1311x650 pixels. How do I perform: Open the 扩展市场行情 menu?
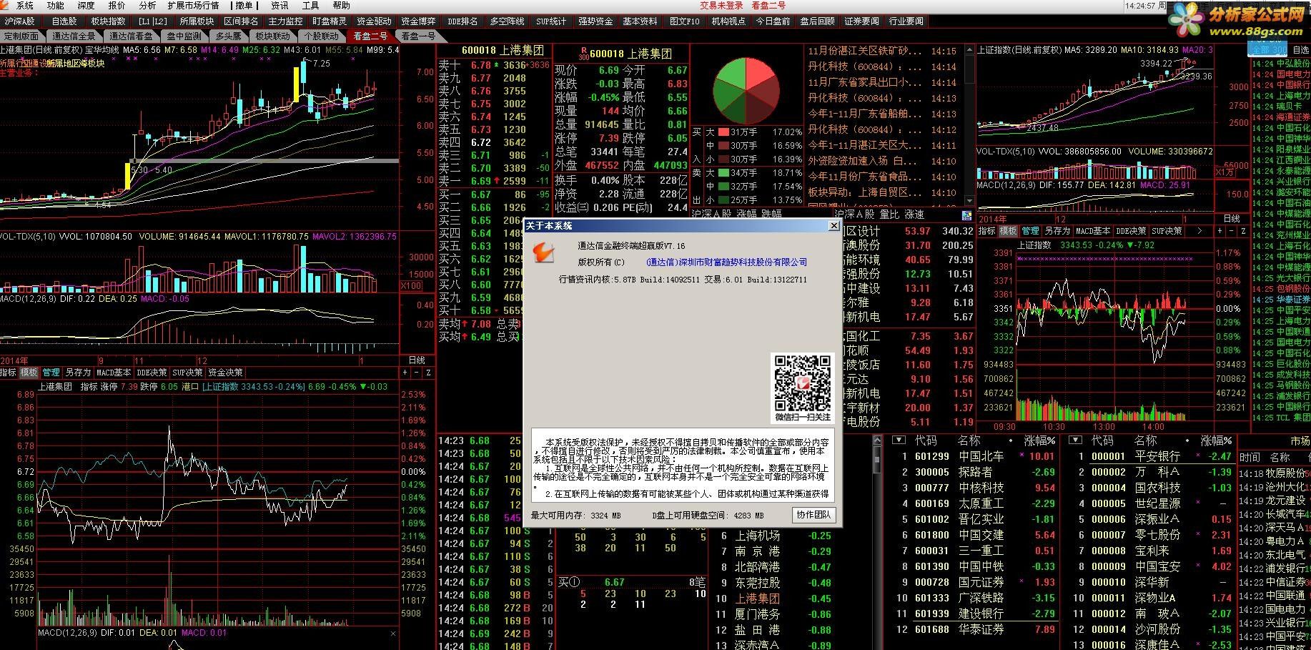194,6
